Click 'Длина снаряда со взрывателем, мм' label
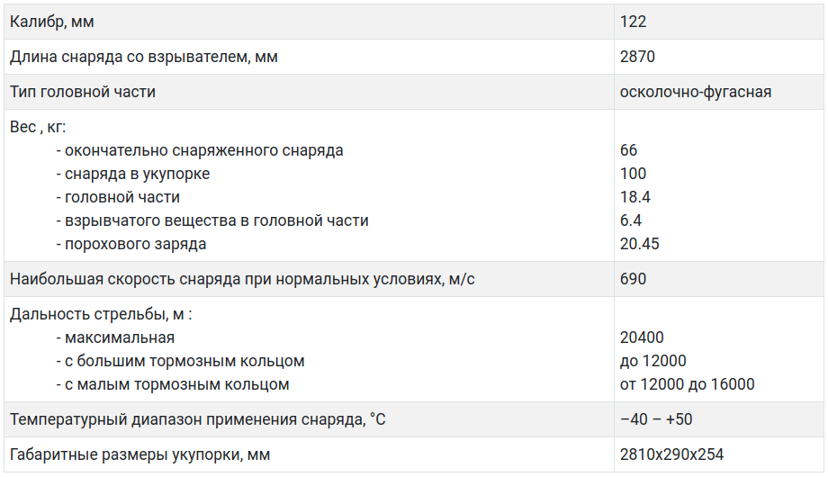This screenshot has height=477, width=828. click(144, 57)
